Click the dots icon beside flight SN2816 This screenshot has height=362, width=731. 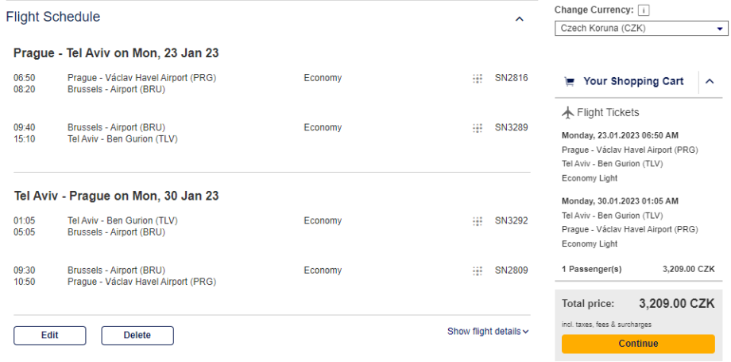pos(478,78)
